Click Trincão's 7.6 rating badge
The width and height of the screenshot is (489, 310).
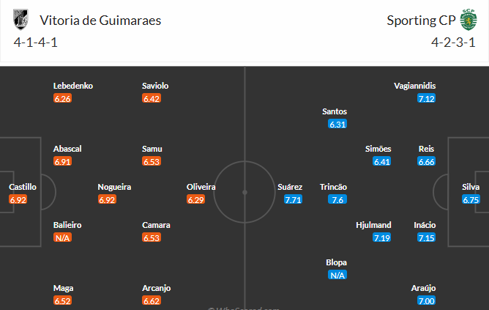337,199
